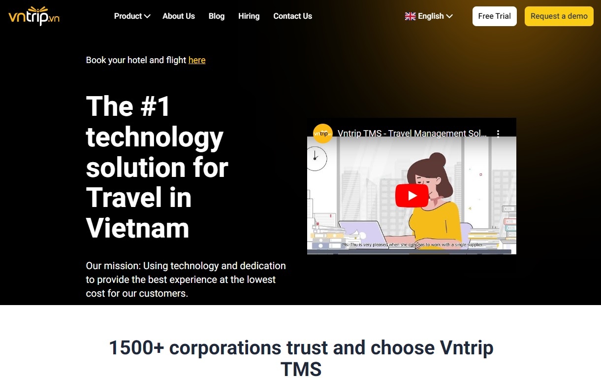Image resolution: width=601 pixels, height=378 pixels.
Task: Open the English language dropdown arrow
Action: (449, 16)
